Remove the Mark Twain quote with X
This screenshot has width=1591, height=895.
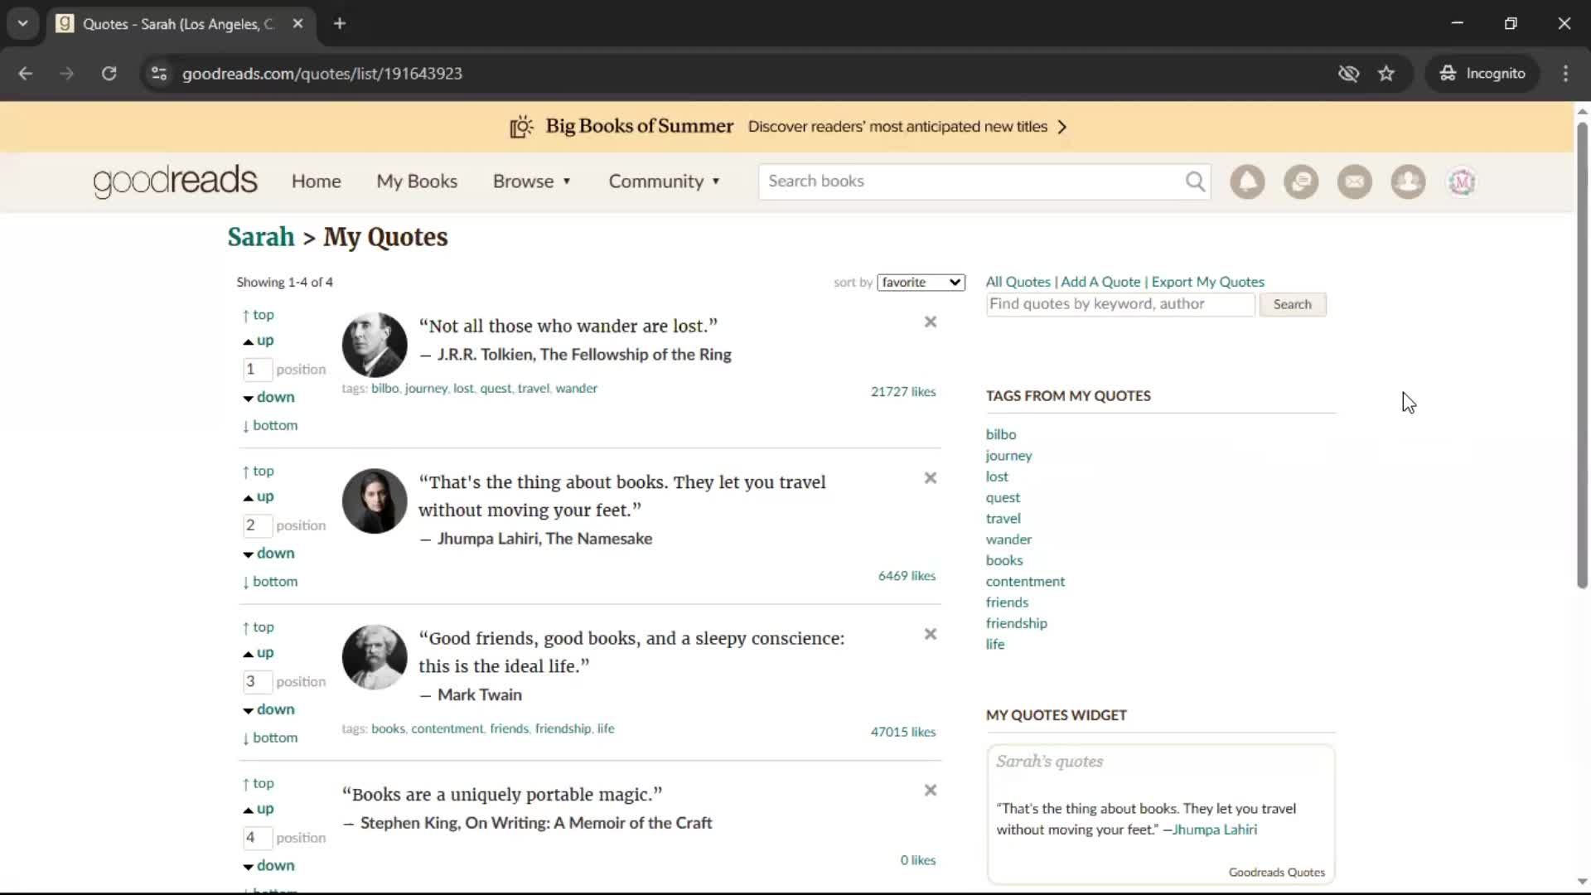(931, 634)
